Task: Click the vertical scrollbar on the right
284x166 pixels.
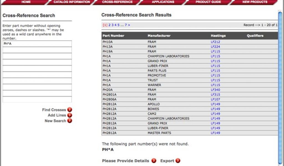Action: click(280, 89)
